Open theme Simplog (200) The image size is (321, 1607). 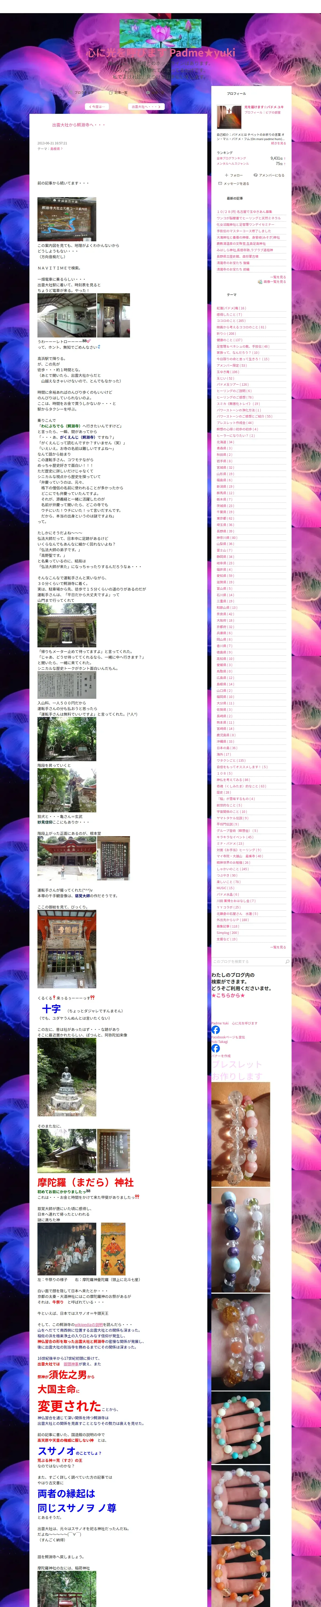227,933
